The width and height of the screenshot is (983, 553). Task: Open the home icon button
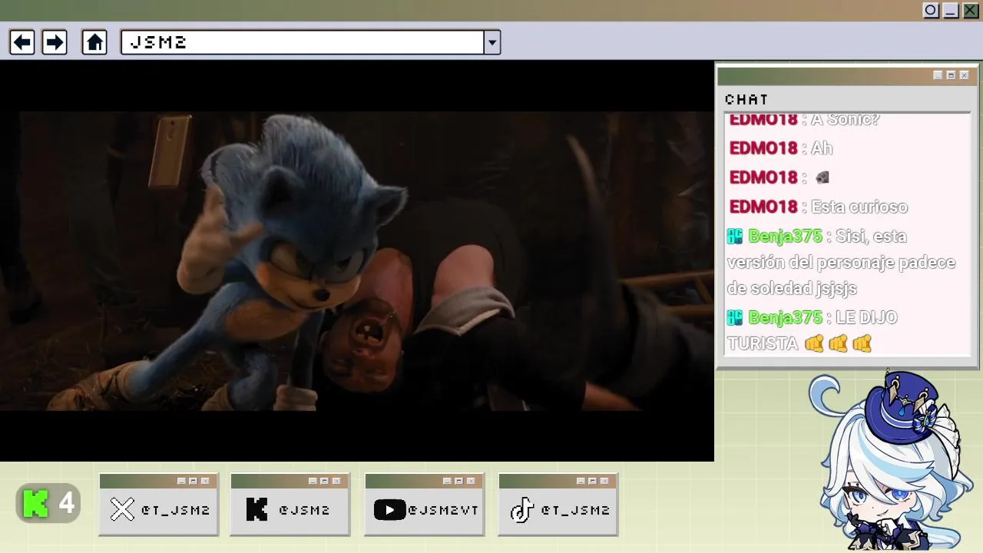94,42
